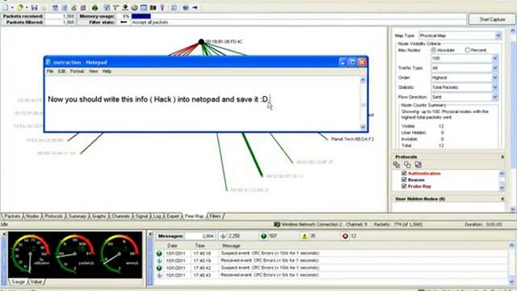Open the New document dropdown arrow

pos(12,7)
